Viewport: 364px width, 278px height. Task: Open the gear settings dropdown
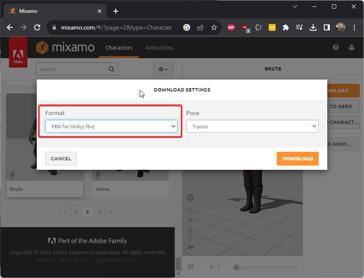click(x=163, y=69)
